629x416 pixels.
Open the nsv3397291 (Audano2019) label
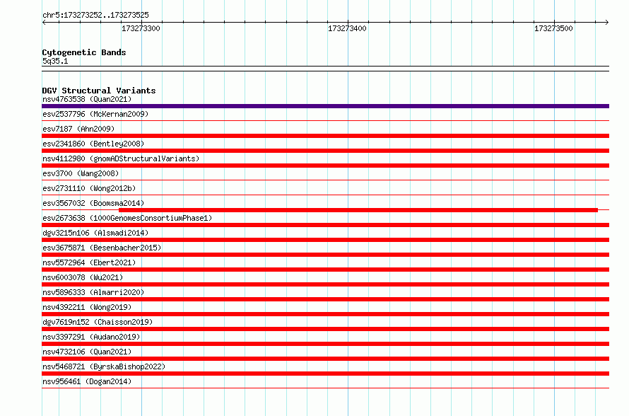coord(91,337)
